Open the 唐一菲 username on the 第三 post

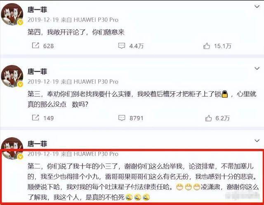pyautogui.click(x=38, y=71)
